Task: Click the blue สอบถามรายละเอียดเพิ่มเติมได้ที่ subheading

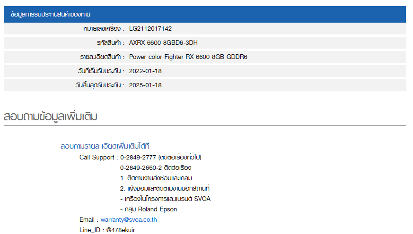Action: 105,146
